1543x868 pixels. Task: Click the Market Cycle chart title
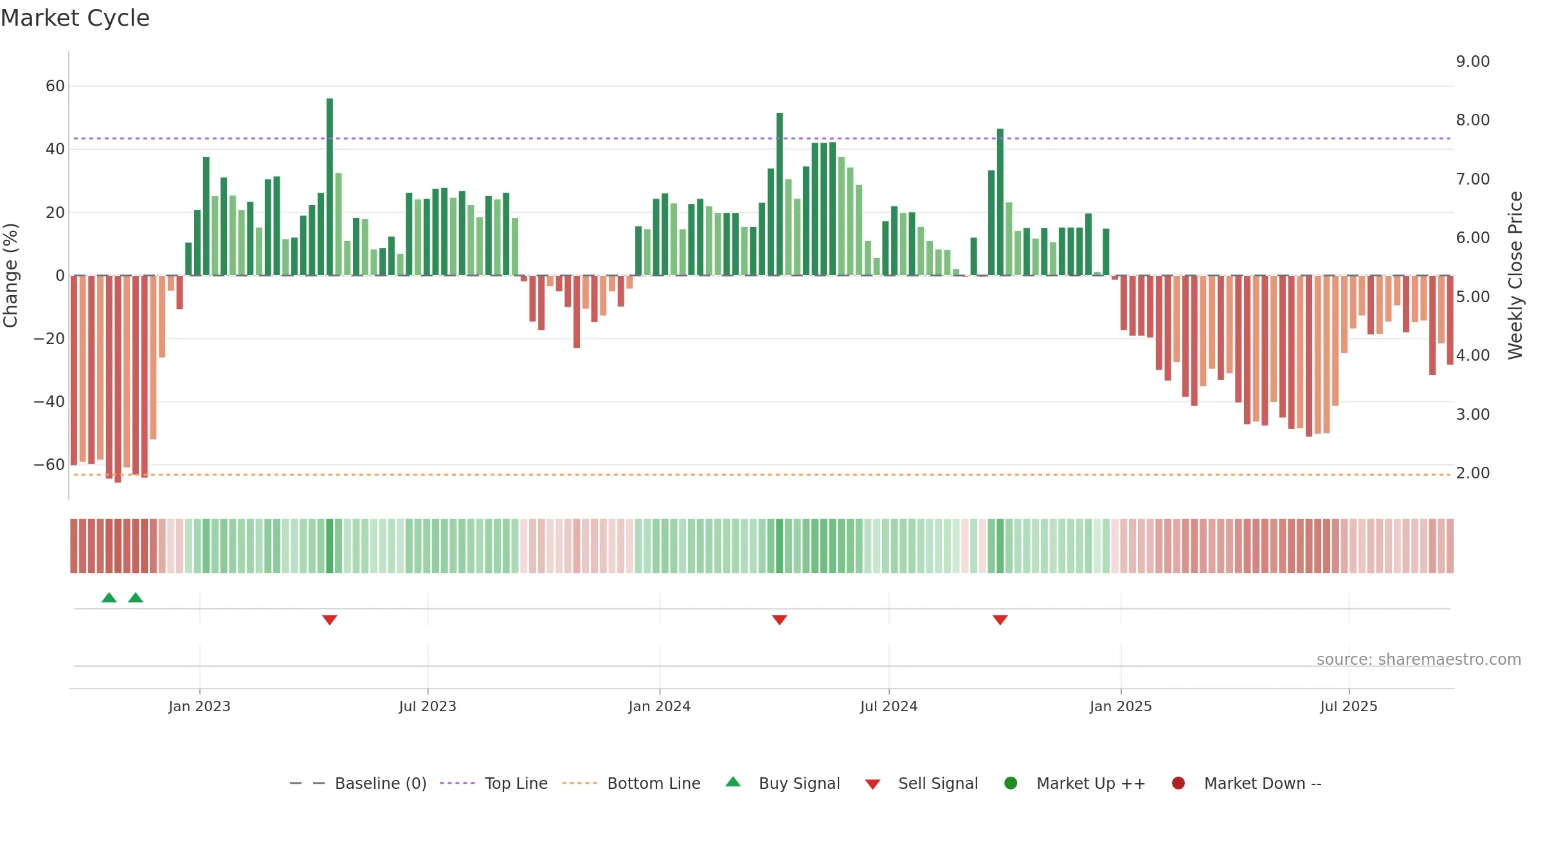click(75, 18)
